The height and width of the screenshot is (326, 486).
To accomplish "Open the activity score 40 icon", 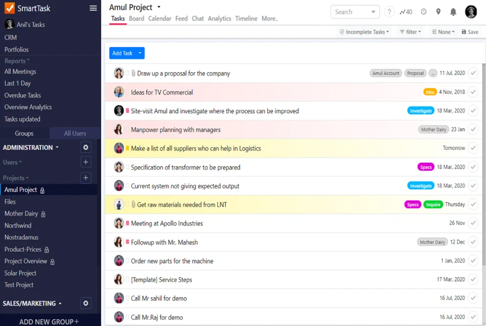I will pyautogui.click(x=406, y=12).
